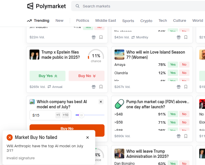Viewport: 205px width, 165px height.
Task: Bookmark the $43m Vol. Monthly market
Action: (x=186, y=37)
